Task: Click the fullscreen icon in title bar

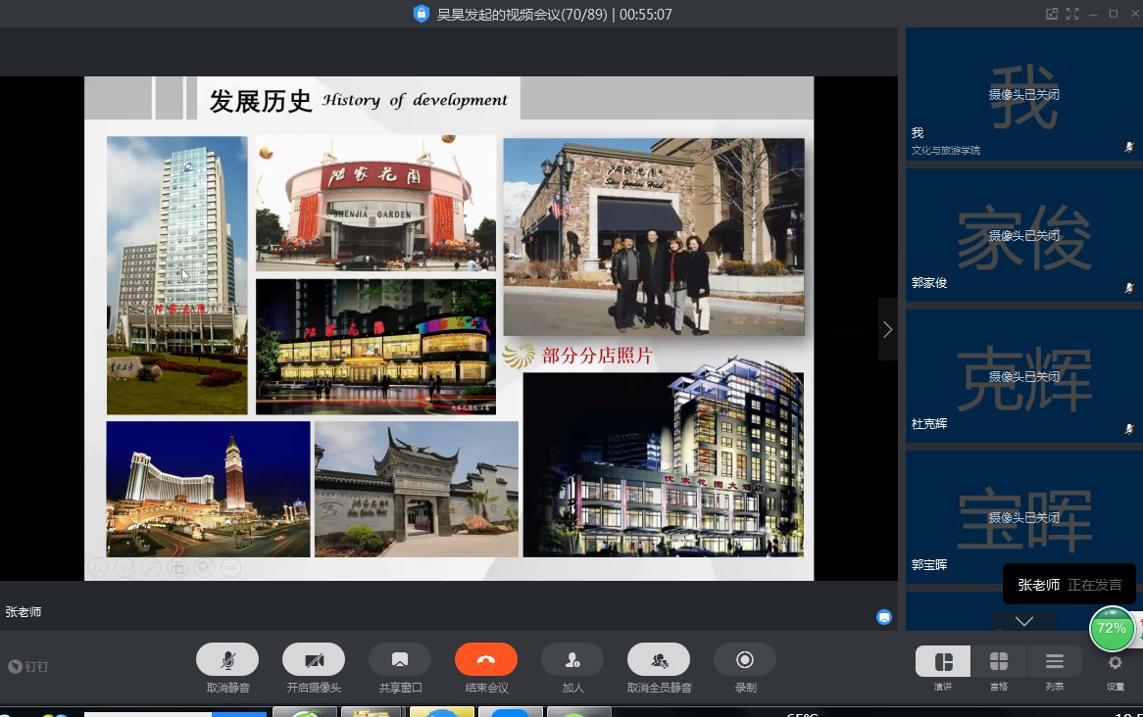Action: pos(1072,14)
